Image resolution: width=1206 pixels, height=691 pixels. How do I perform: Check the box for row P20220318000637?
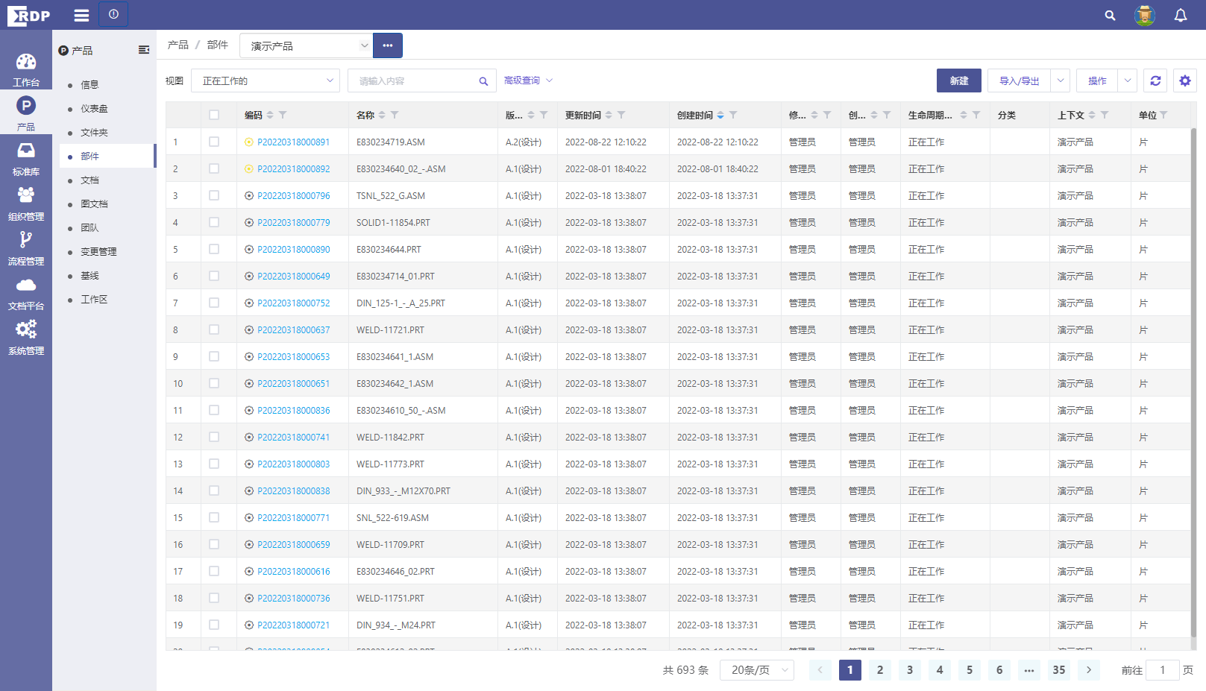coord(214,329)
